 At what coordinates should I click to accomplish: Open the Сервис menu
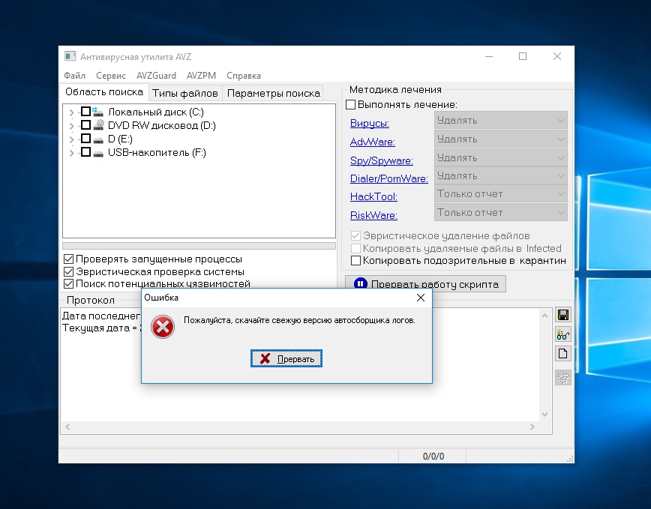[111, 76]
